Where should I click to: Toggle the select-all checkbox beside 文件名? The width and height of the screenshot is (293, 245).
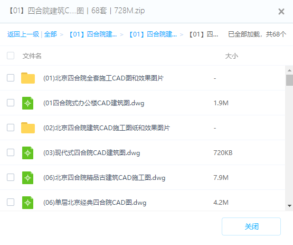(x=11, y=56)
